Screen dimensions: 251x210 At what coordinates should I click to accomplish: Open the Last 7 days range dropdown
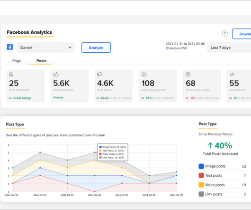coord(229,48)
